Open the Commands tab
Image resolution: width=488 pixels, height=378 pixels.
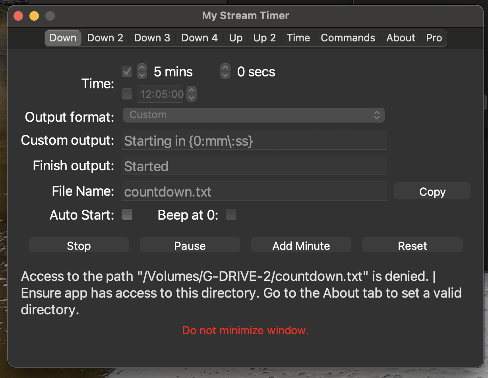point(347,38)
